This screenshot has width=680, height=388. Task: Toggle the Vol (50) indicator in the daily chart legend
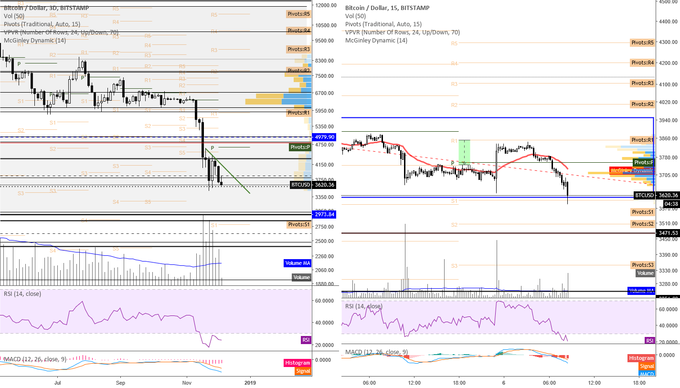coord(15,15)
